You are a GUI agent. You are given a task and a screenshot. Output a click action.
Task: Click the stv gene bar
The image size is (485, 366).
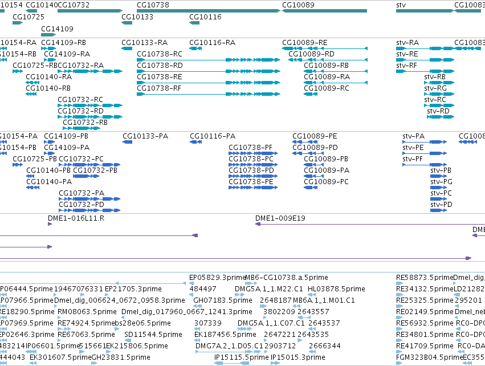[425, 11]
